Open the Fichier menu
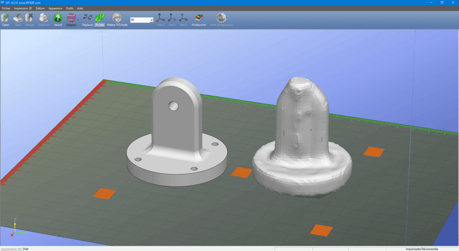The width and height of the screenshot is (459, 251). click(x=6, y=8)
